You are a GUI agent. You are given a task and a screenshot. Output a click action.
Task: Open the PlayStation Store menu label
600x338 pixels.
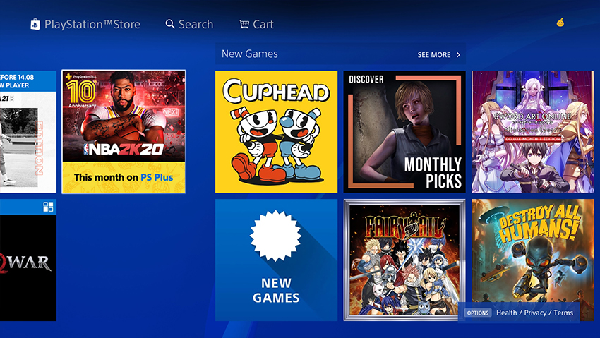92,25
